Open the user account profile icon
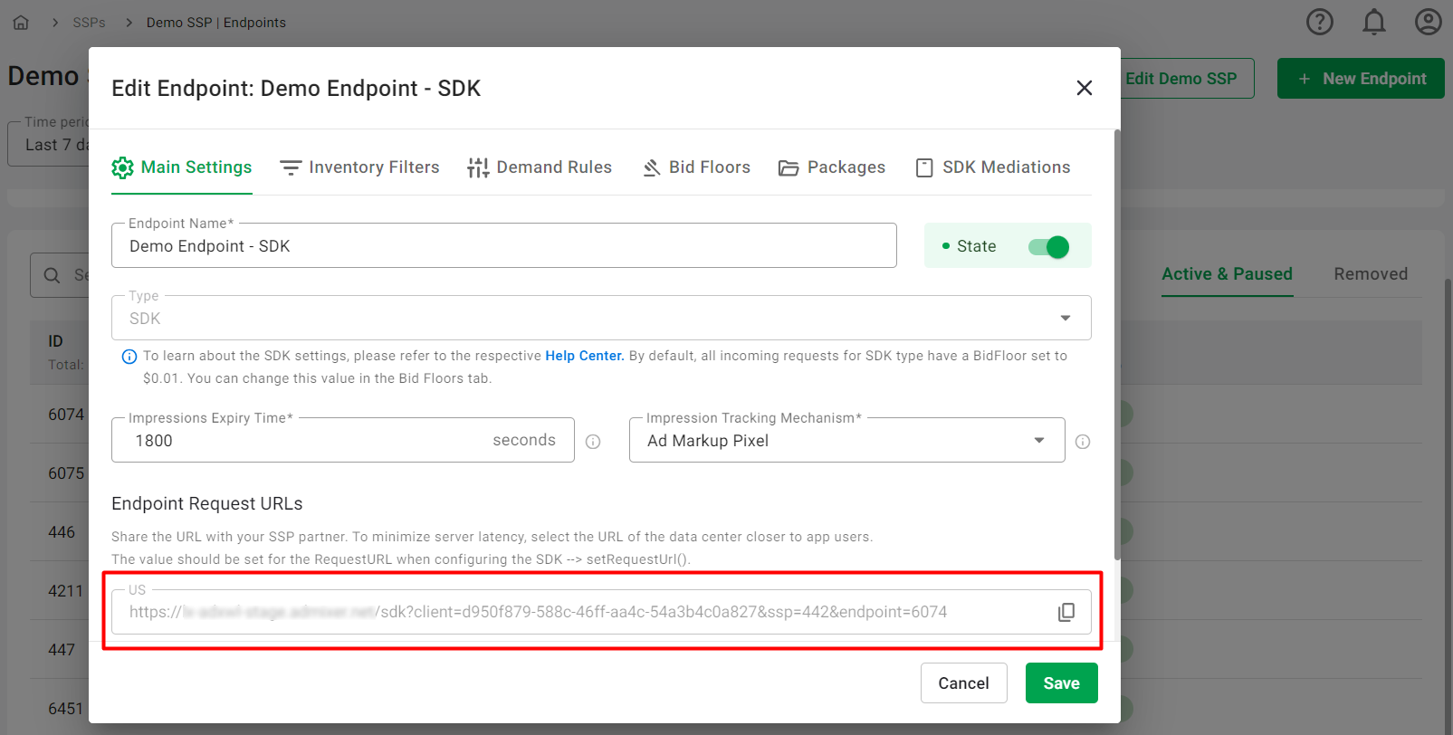 coord(1428,22)
